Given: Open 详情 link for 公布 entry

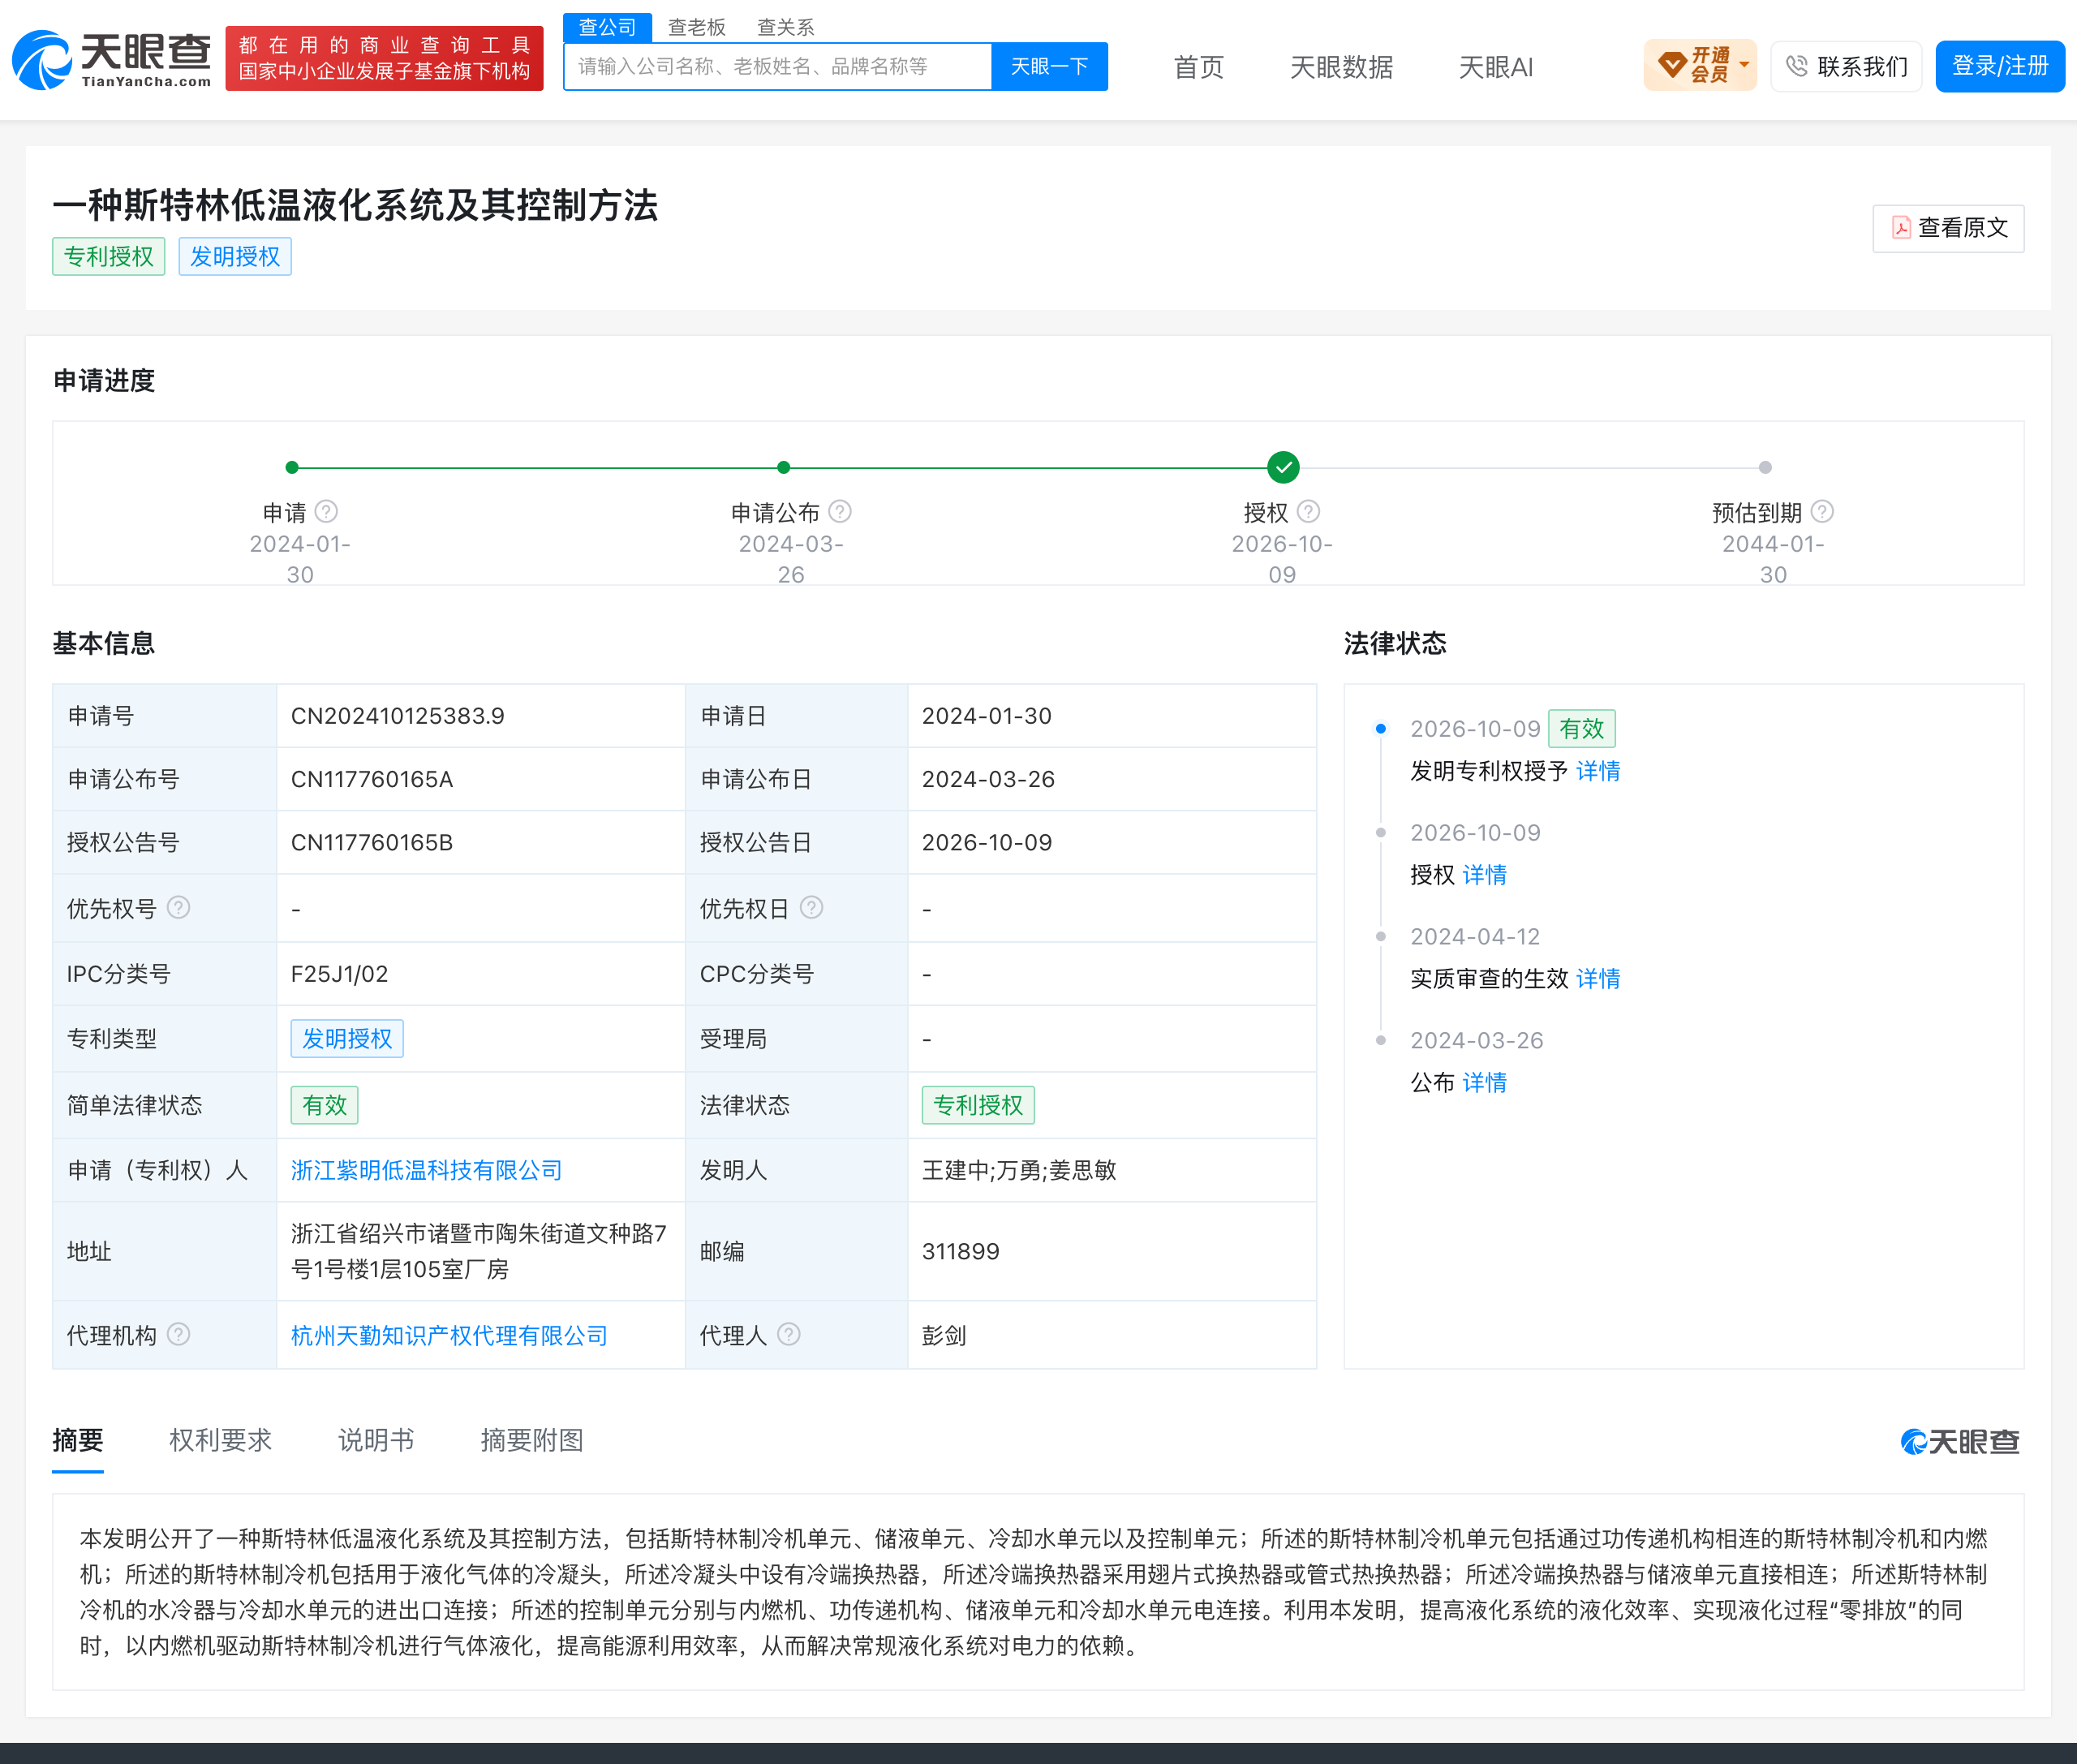Looking at the screenshot, I should pyautogui.click(x=1484, y=1083).
